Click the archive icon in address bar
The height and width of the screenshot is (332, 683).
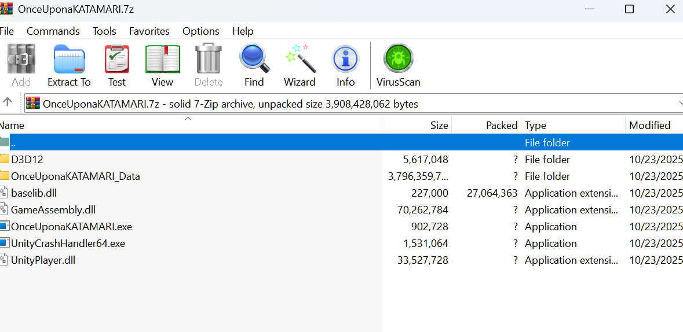tap(33, 103)
